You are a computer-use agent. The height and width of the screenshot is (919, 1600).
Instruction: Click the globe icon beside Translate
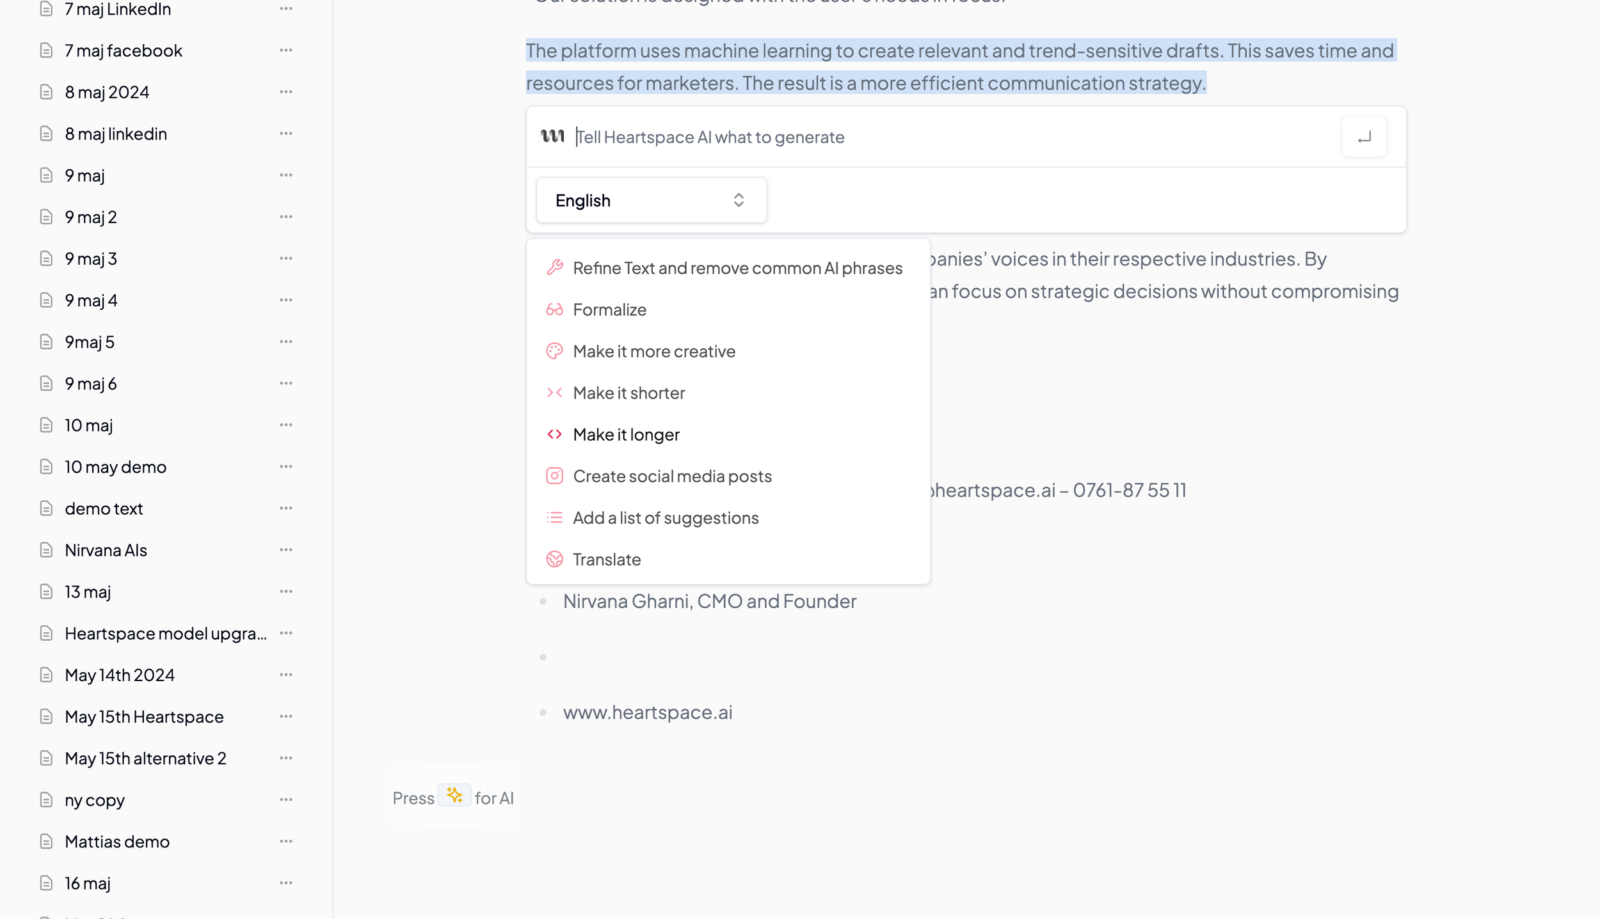point(554,559)
